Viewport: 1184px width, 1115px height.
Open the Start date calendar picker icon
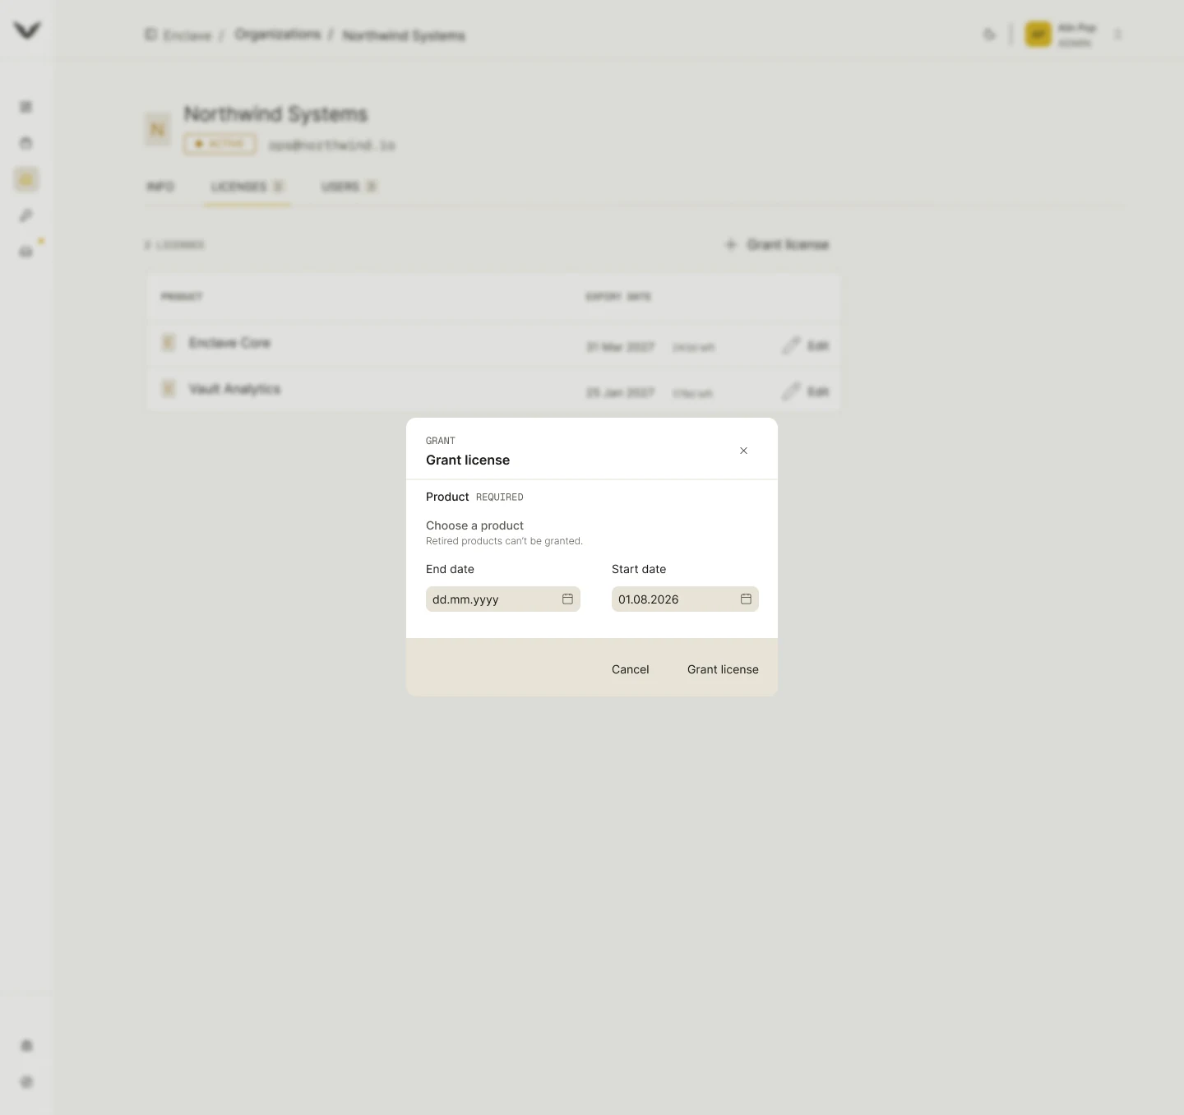coord(746,599)
